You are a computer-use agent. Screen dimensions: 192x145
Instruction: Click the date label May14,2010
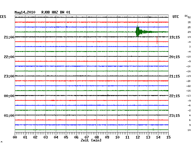[x=25, y=12]
